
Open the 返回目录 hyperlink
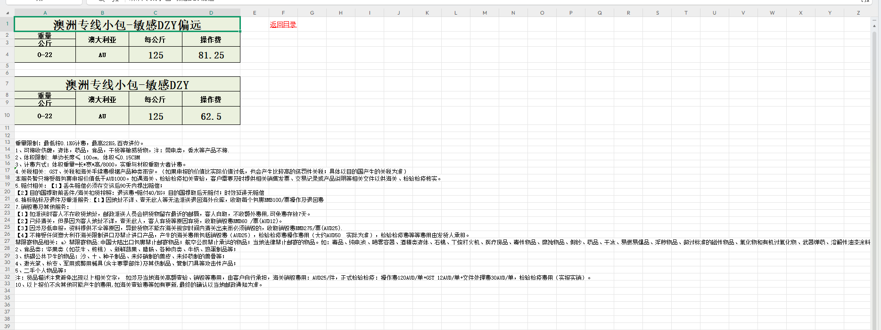pos(283,25)
